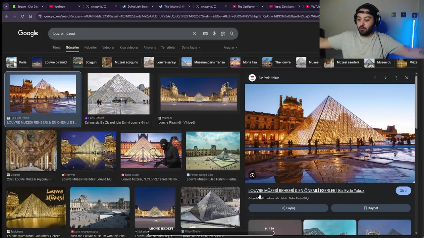The width and height of the screenshot is (424, 238).
Task: Open the Vikipedi Louvre Piramidi thumbnail
Action: [199, 94]
